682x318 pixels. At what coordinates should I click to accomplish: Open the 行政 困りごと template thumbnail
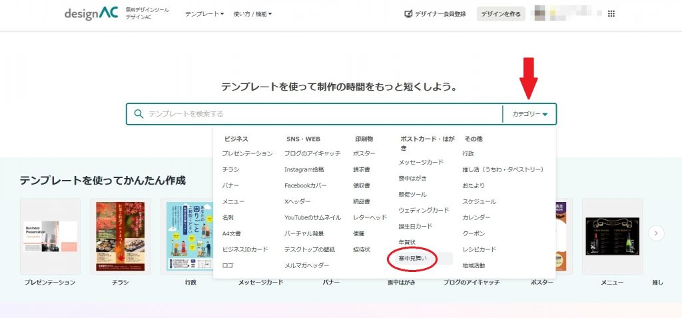point(187,237)
